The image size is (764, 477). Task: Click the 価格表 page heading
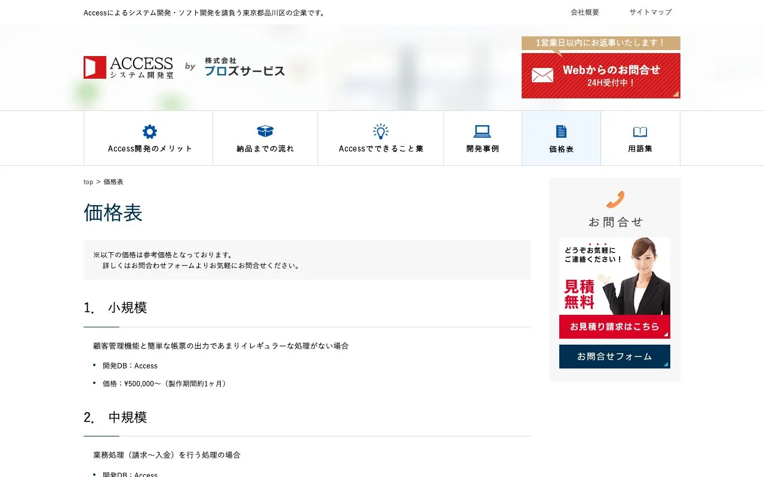pyautogui.click(x=113, y=213)
